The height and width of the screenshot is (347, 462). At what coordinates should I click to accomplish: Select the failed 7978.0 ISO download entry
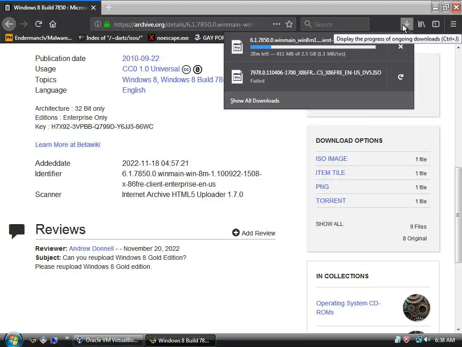305,77
